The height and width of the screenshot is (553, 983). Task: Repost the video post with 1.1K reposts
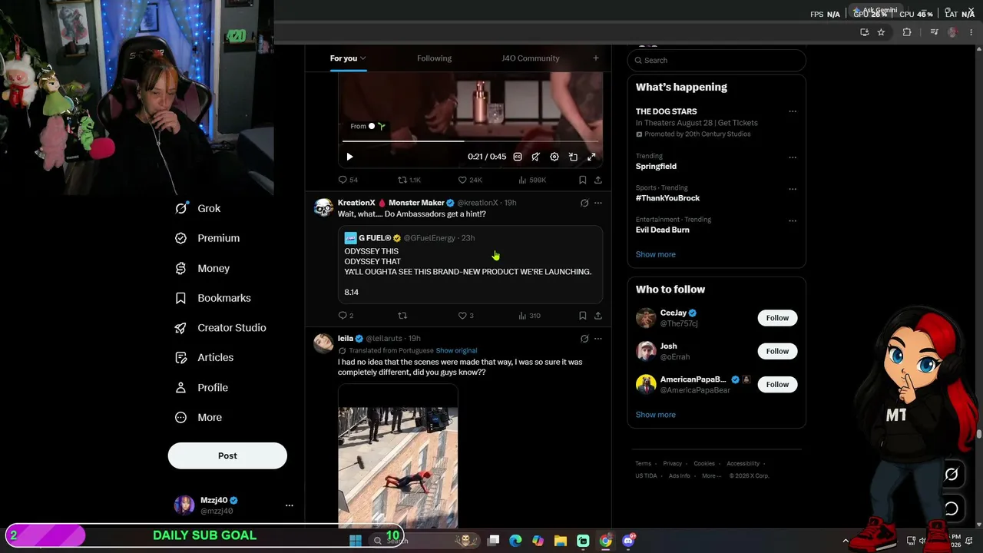click(409, 180)
